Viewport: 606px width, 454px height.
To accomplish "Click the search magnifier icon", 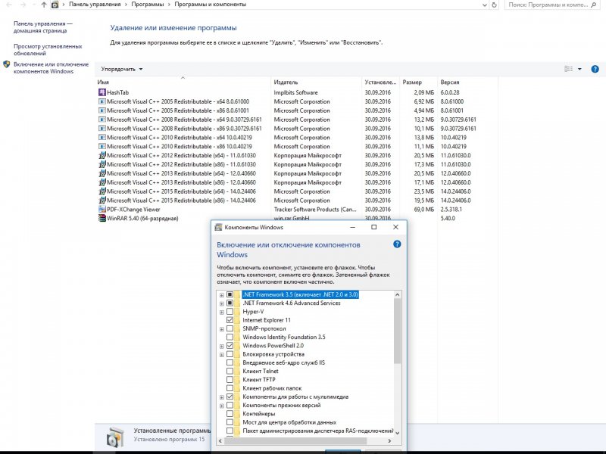I will [594, 5].
